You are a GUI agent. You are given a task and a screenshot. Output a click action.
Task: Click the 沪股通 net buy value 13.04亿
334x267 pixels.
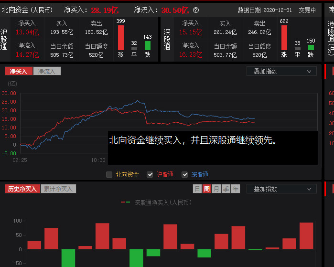27,32
